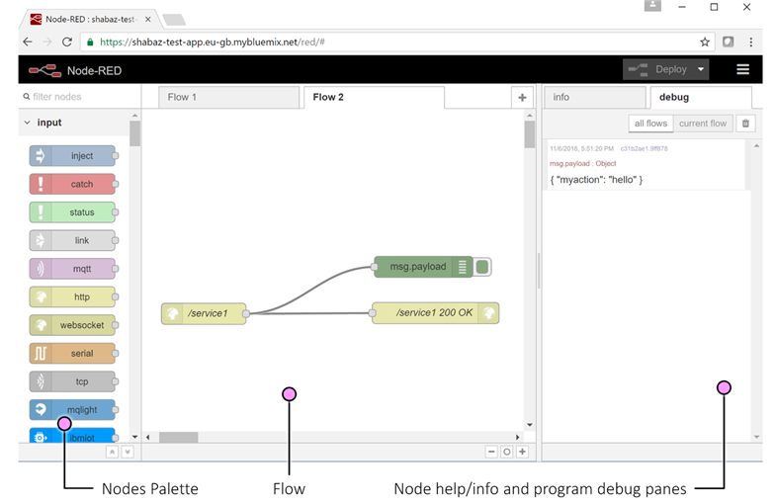775x503 pixels.
Task: Click the browser address bar URL
Action: (213, 42)
